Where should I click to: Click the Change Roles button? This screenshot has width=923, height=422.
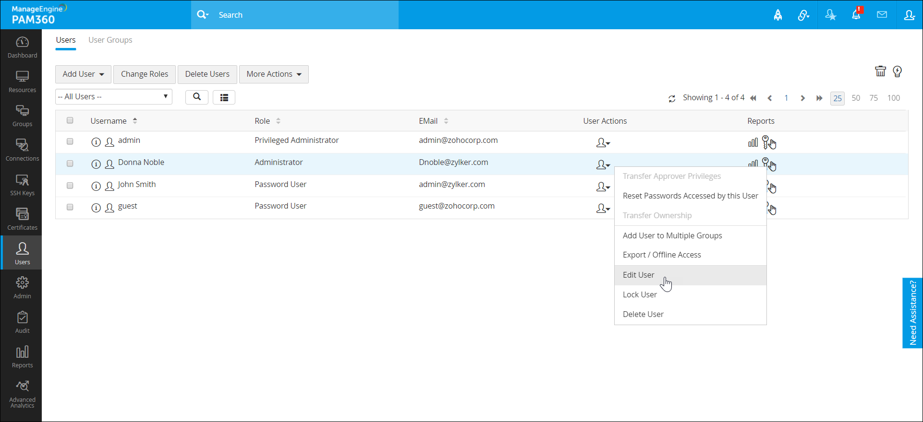point(145,74)
